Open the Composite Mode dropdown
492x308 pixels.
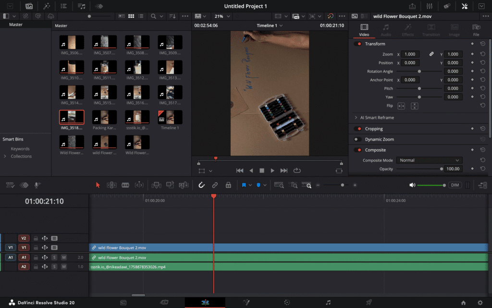pyautogui.click(x=430, y=160)
